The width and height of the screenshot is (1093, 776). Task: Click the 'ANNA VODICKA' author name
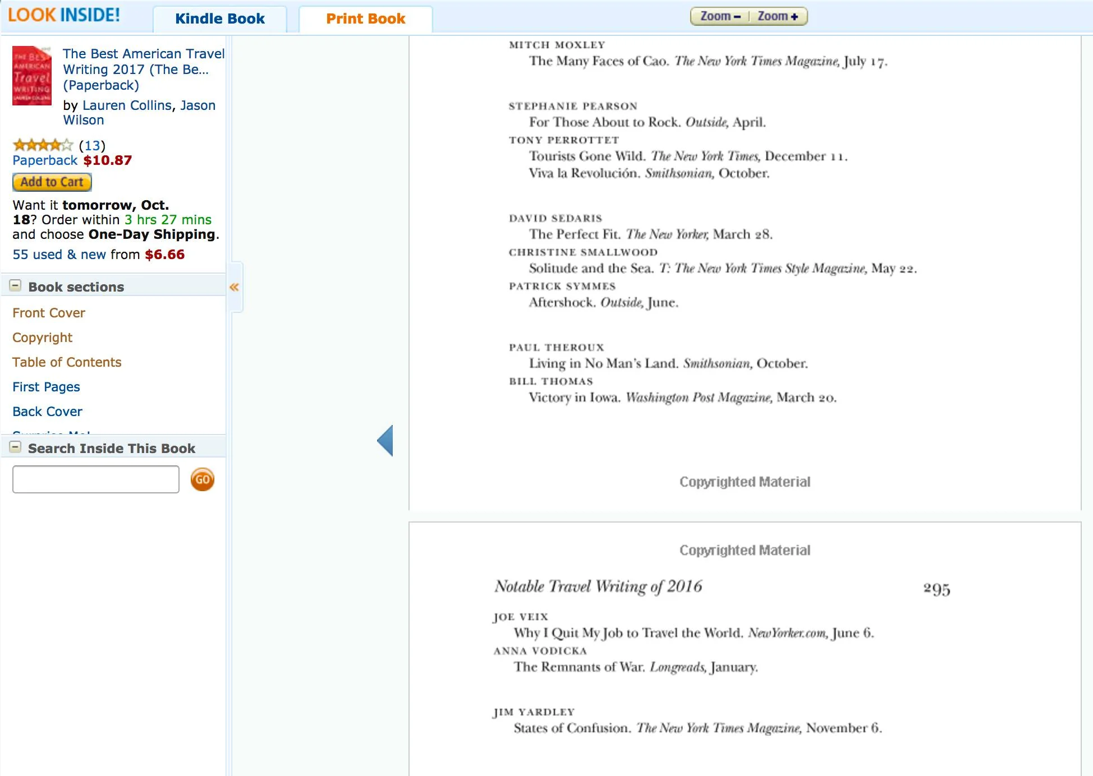[540, 651]
